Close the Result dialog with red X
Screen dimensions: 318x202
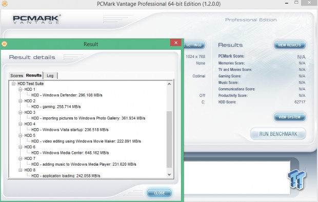click(x=175, y=43)
